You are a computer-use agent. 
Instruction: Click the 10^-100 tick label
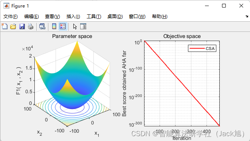tap(135, 70)
